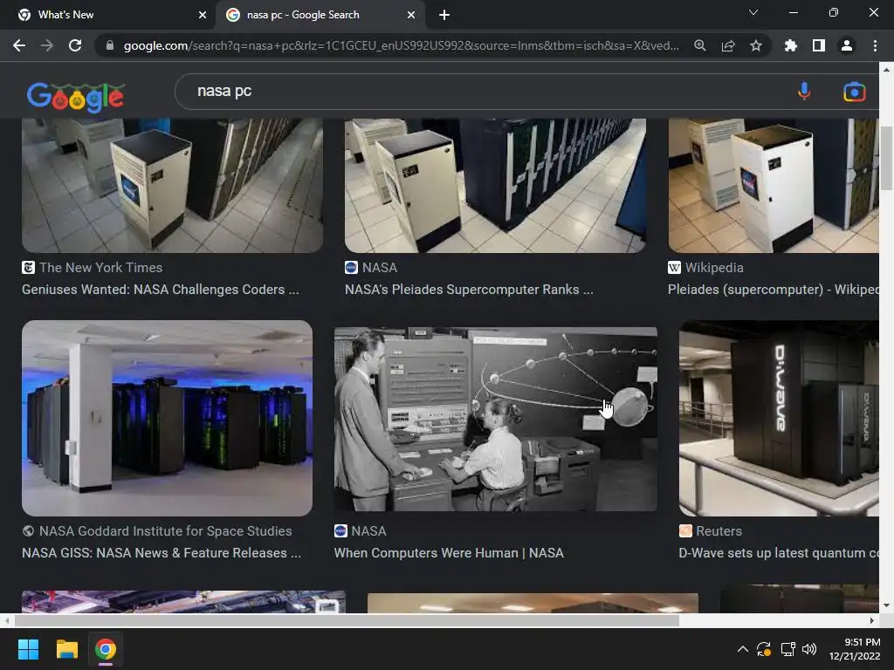Image resolution: width=894 pixels, height=670 pixels.
Task: Open volume control in system tray
Action: click(809, 649)
